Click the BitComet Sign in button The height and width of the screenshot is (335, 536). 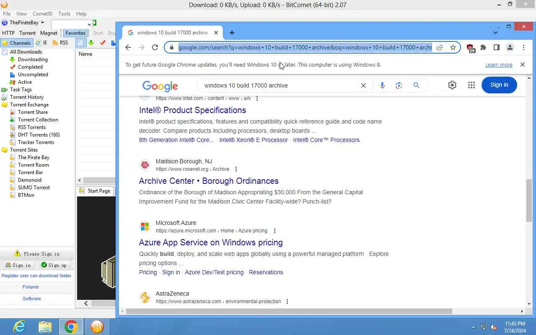pos(18,265)
